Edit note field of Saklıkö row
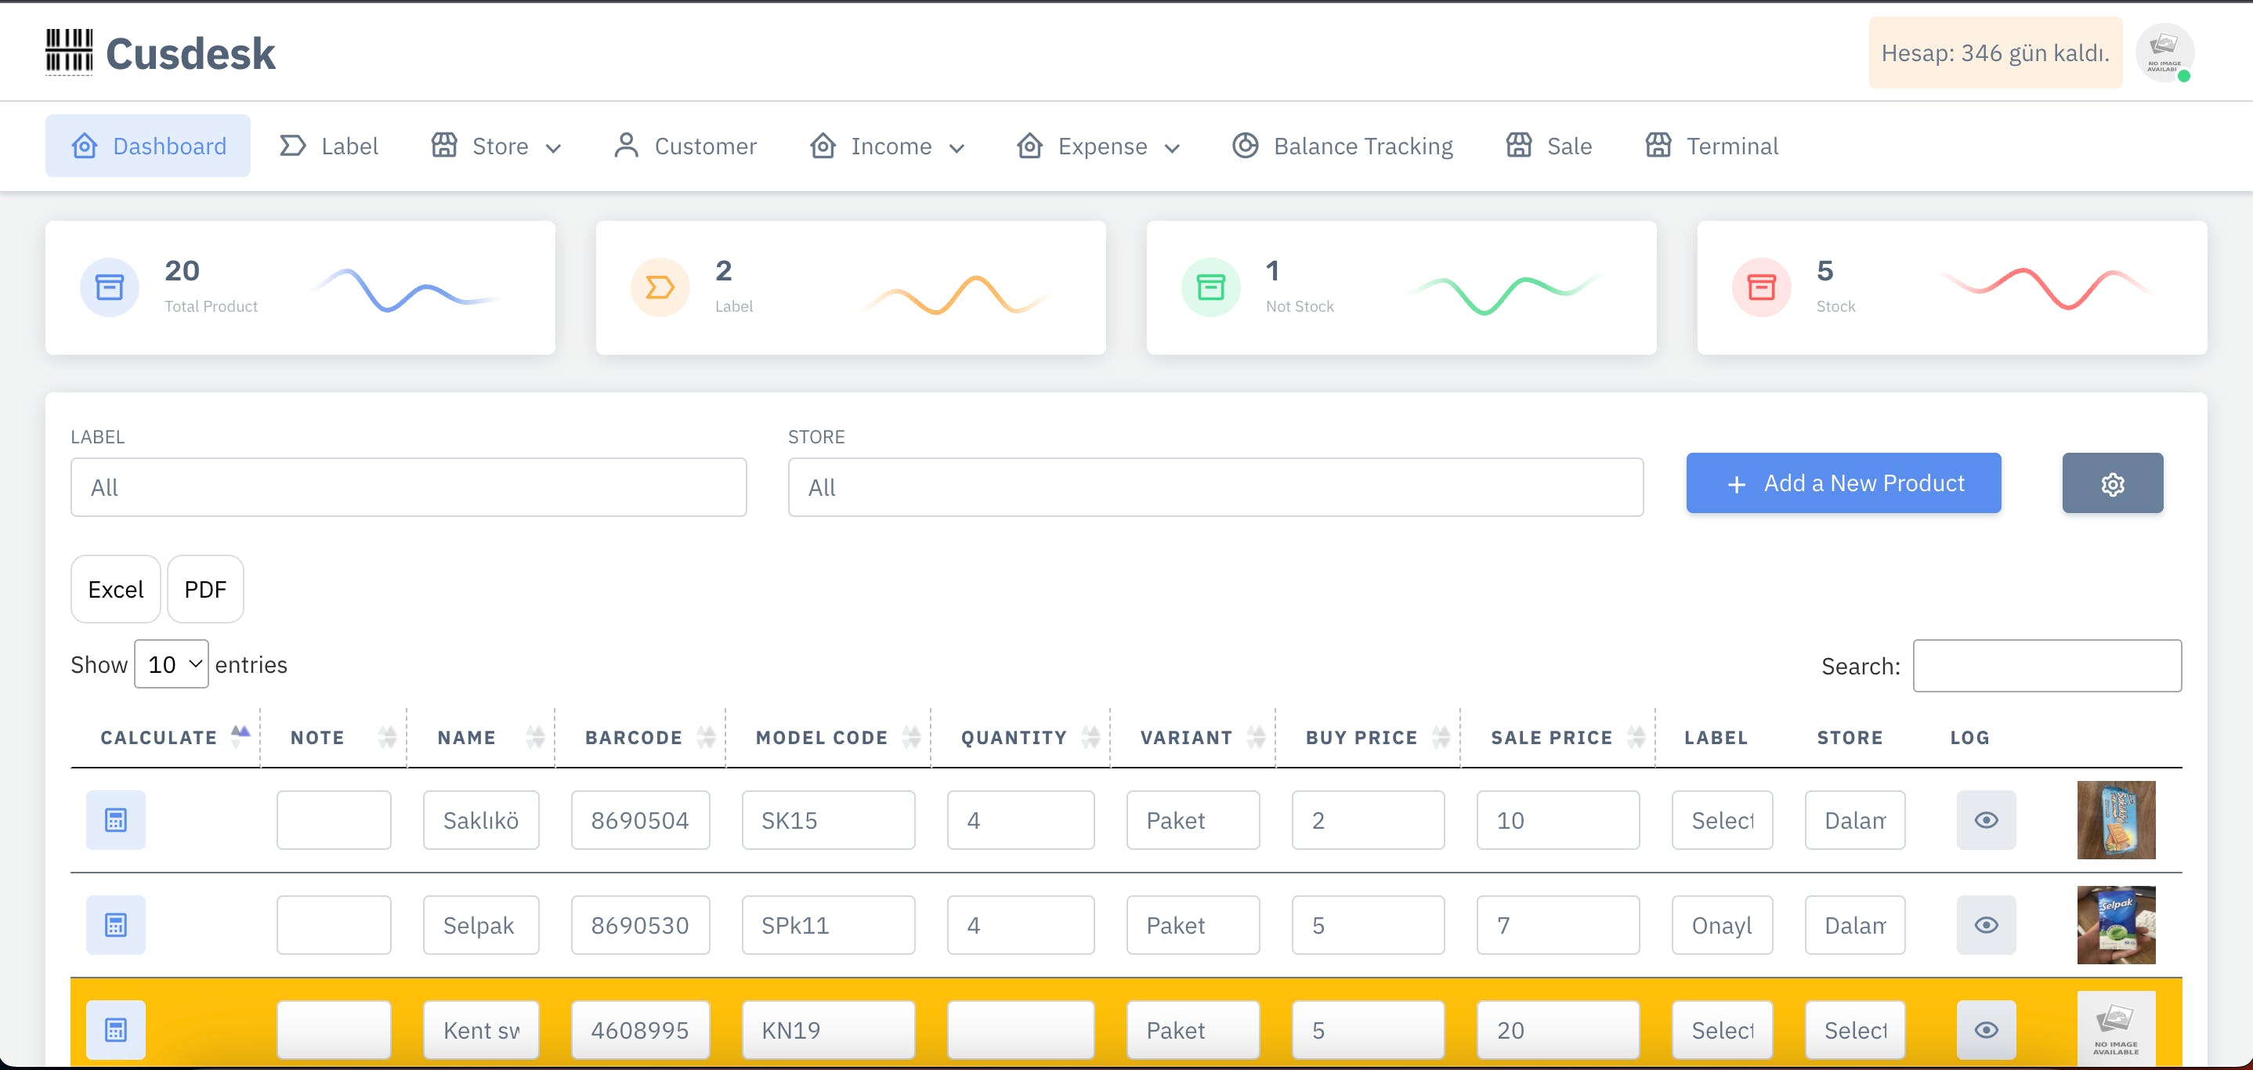 tap(334, 820)
